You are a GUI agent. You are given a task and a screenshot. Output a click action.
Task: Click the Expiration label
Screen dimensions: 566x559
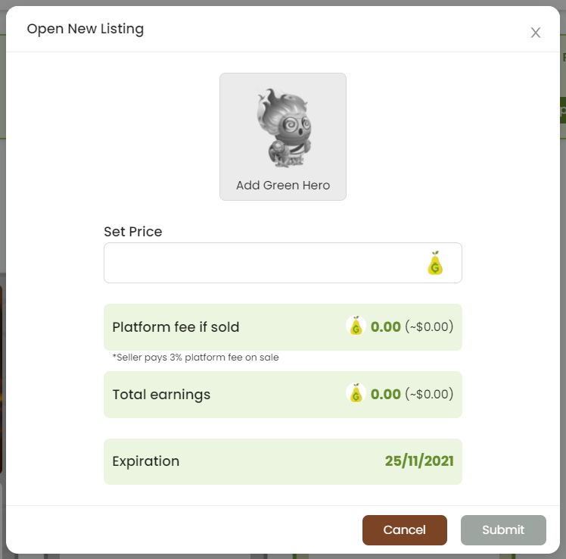click(146, 461)
